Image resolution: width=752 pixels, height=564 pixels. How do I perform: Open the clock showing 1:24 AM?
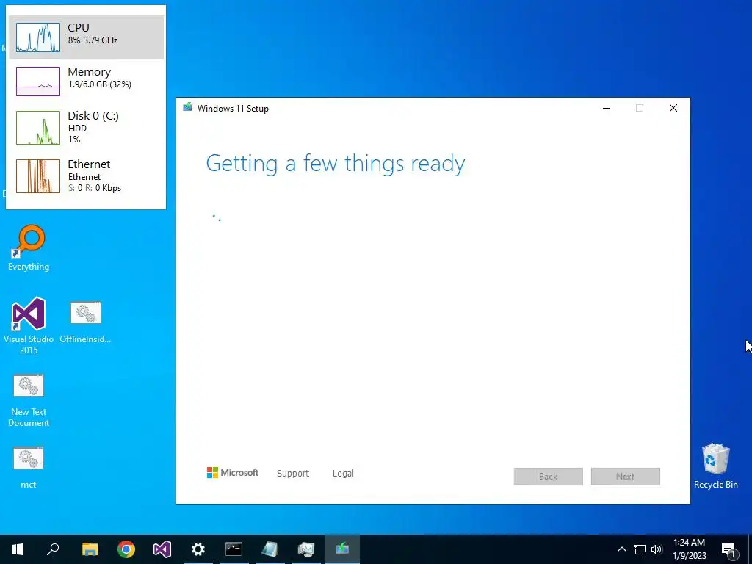tap(689, 549)
